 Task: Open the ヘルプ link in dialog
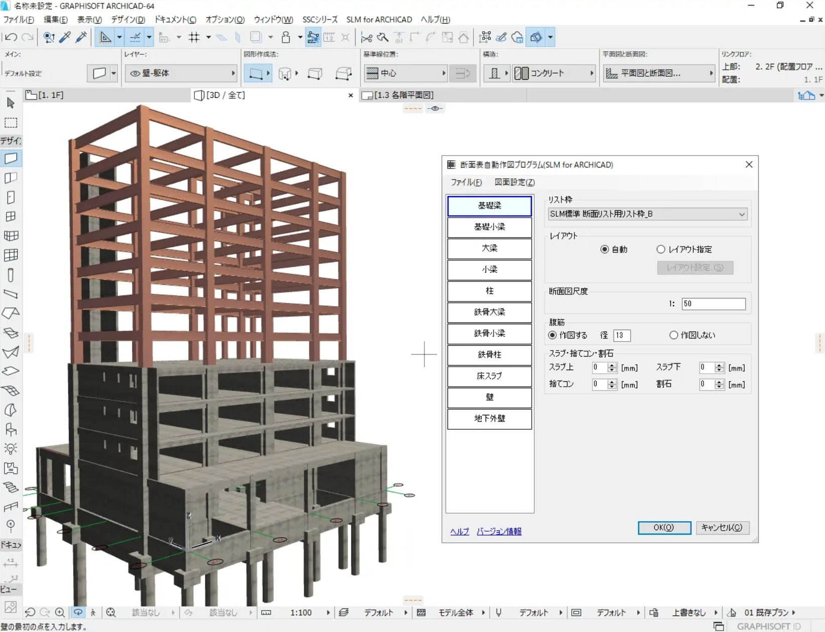pos(459,531)
